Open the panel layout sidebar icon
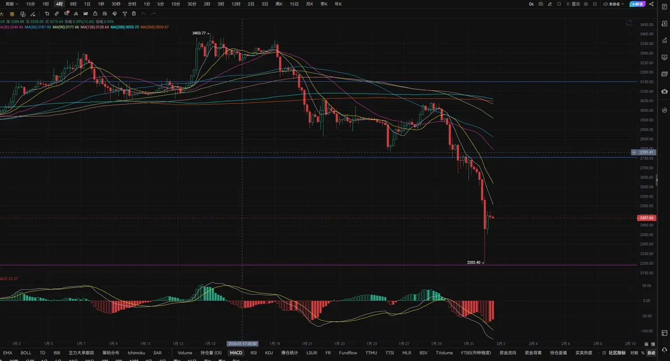The width and height of the screenshot is (670, 361). 664,74
